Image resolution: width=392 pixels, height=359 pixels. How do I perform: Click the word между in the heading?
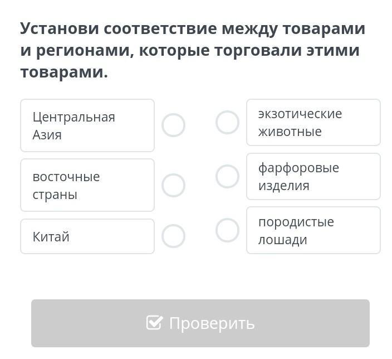coord(249,28)
